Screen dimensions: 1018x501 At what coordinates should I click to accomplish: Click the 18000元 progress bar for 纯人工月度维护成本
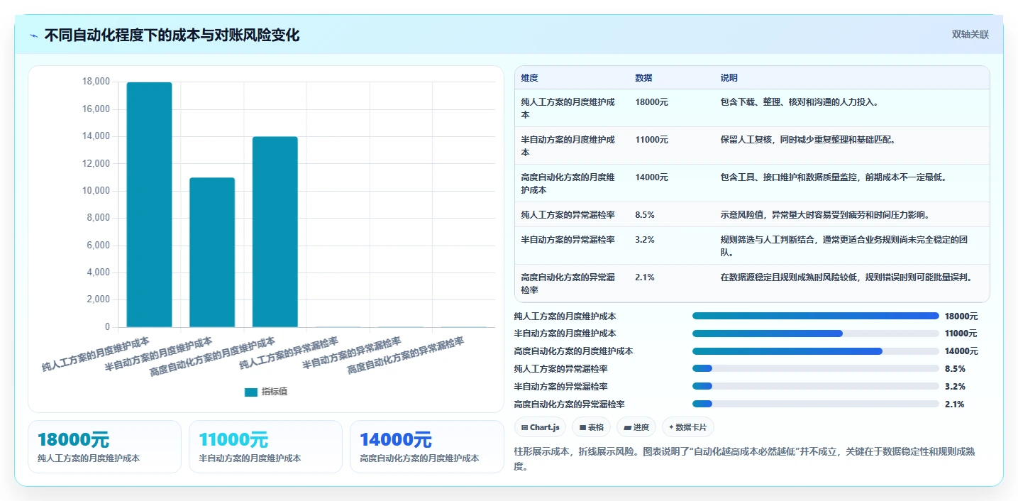click(816, 316)
